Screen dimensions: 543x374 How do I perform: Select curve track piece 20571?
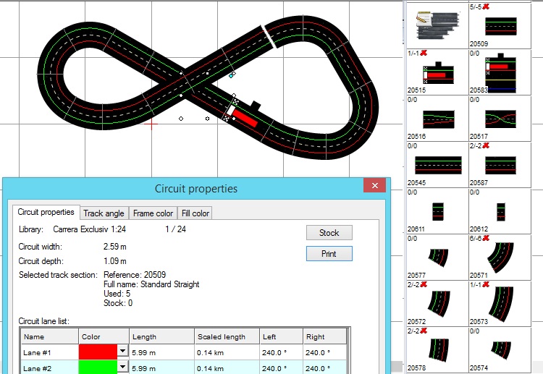[x=499, y=255]
